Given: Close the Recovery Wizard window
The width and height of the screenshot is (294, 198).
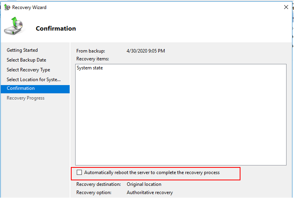Looking at the screenshot, I should (x=286, y=7).
